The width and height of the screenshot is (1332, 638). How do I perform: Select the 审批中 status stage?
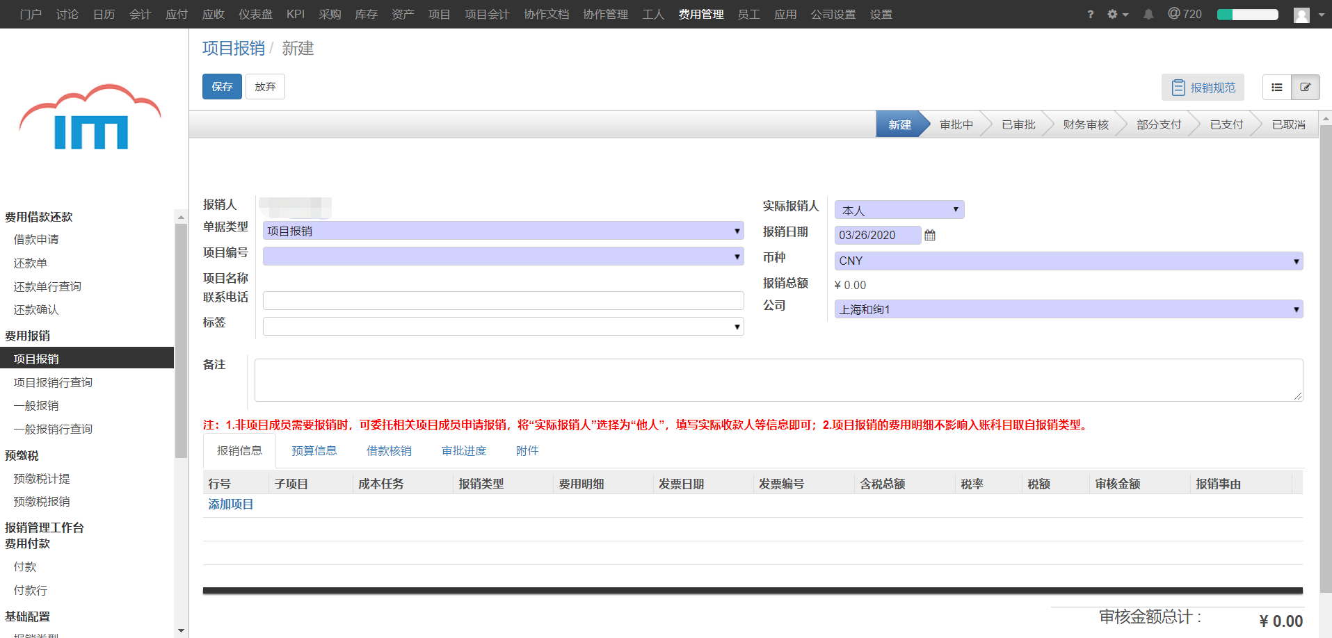[x=956, y=124]
